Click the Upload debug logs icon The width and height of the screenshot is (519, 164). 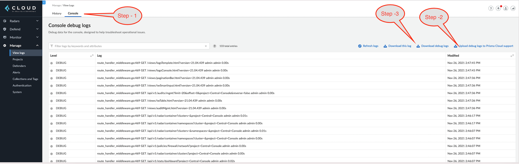pos(455,46)
